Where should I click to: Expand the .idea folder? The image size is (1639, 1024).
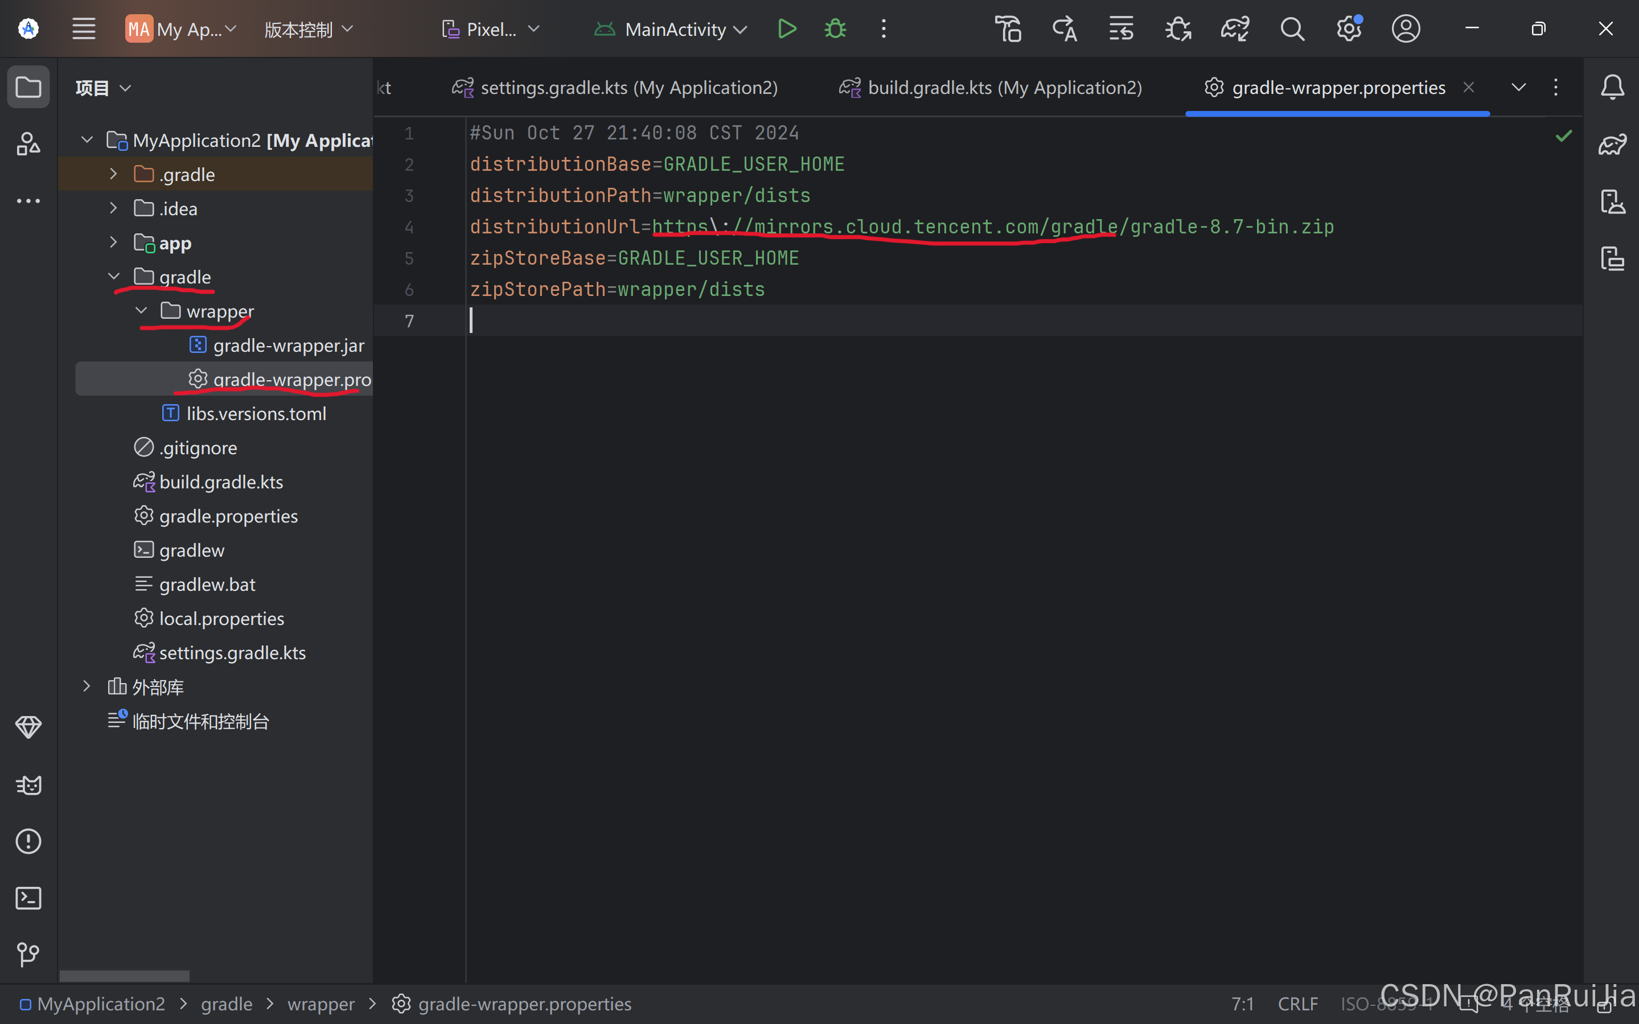coord(114,208)
